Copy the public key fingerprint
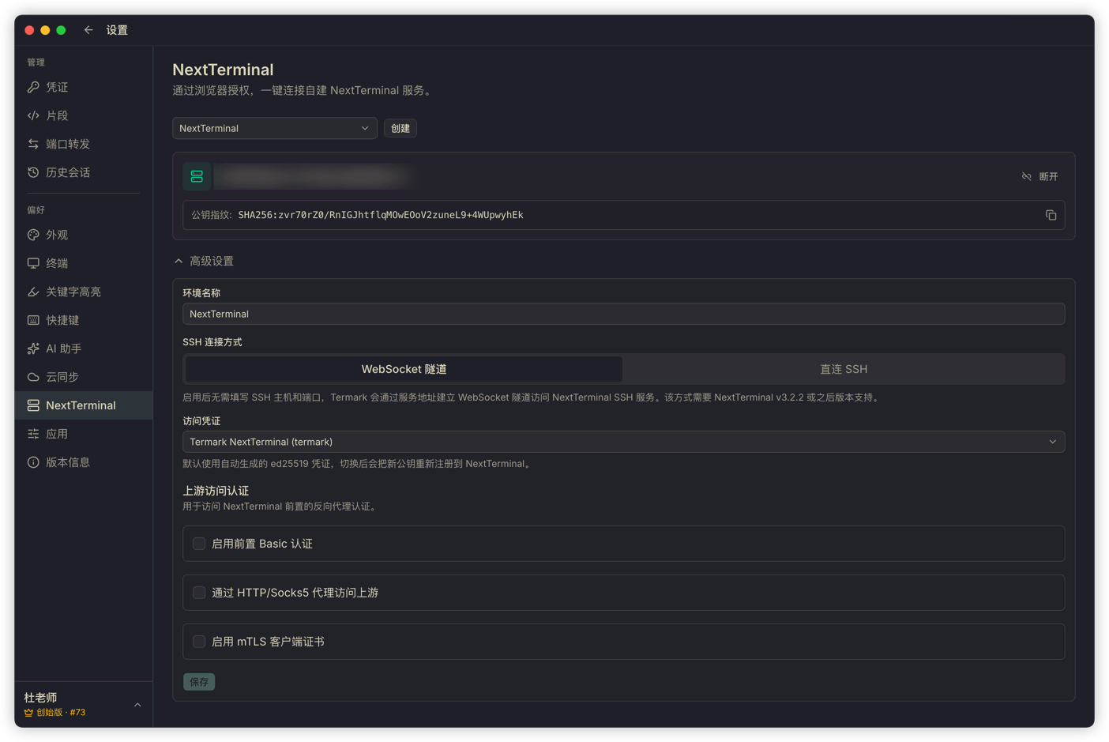 click(1051, 215)
